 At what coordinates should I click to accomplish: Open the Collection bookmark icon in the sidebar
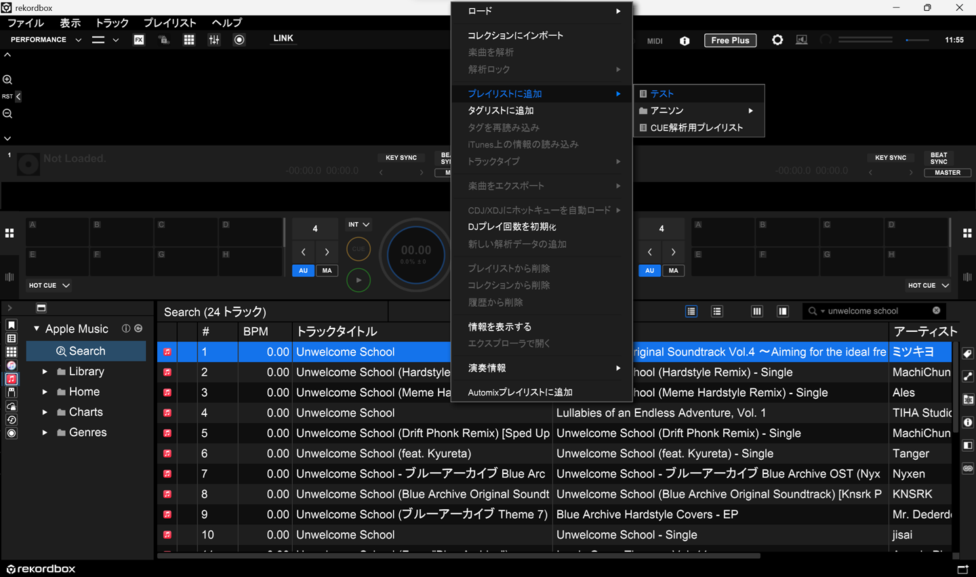coord(11,325)
